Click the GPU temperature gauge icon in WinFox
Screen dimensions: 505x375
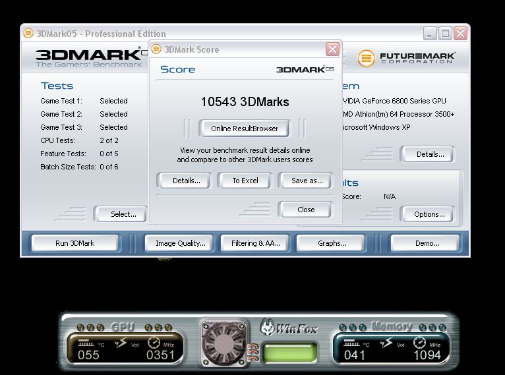click(x=86, y=342)
